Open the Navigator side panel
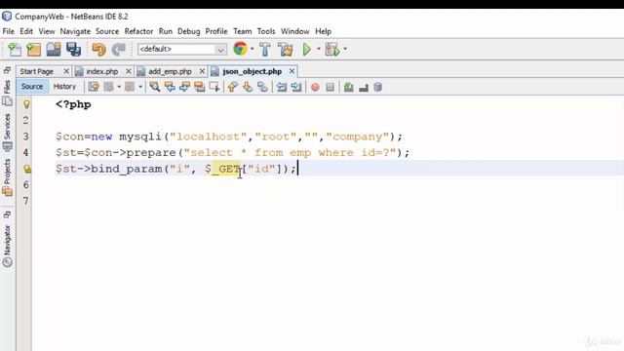The image size is (624, 351). pos(7,246)
